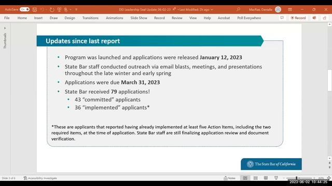Open the Help tab
The height and width of the screenshot is (186, 332).
click(x=208, y=18)
